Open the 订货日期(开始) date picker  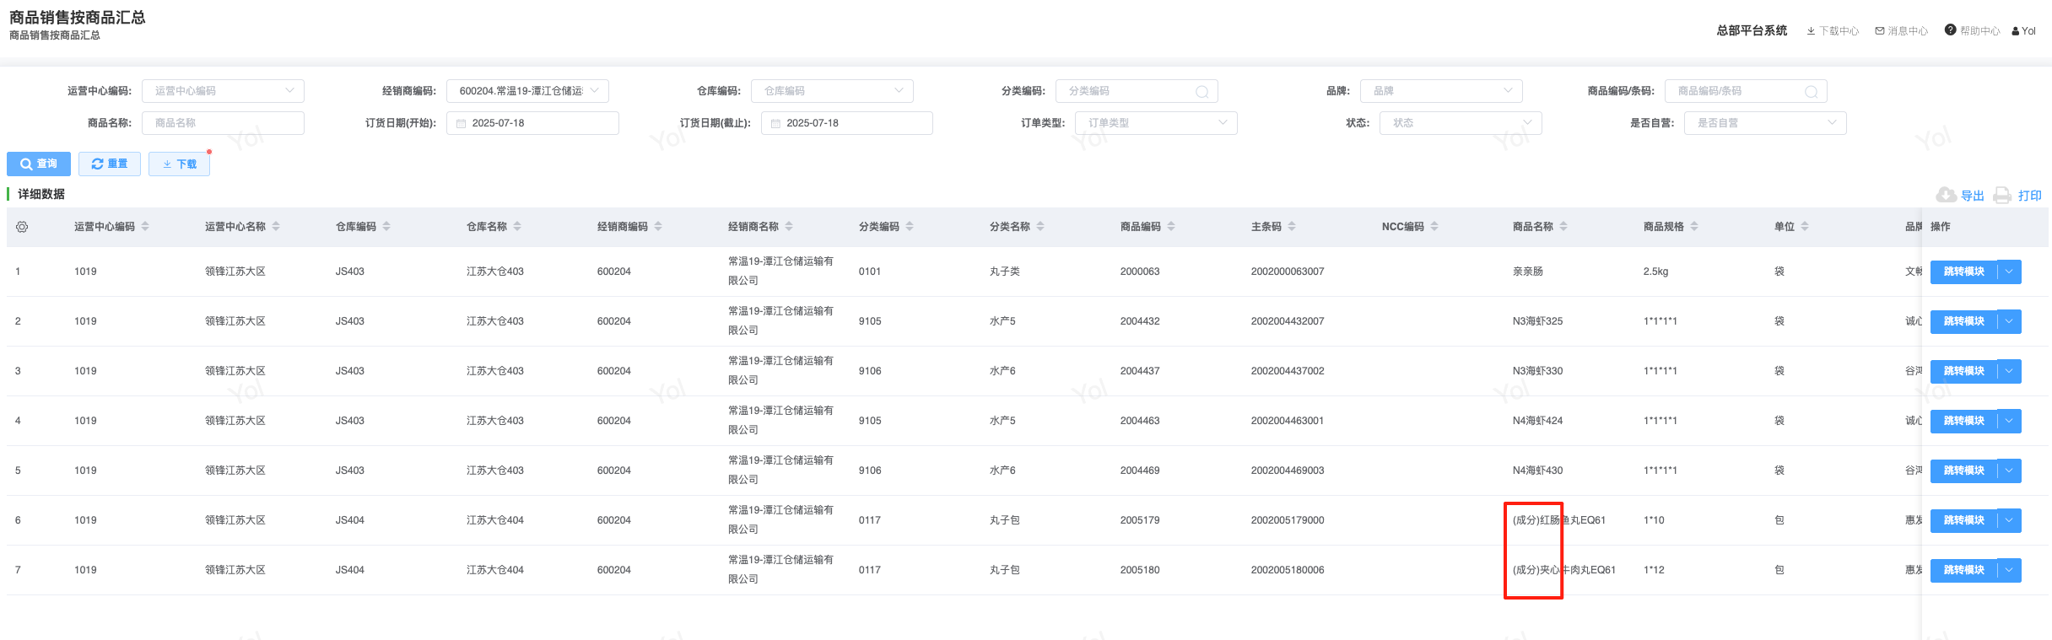[x=532, y=123]
